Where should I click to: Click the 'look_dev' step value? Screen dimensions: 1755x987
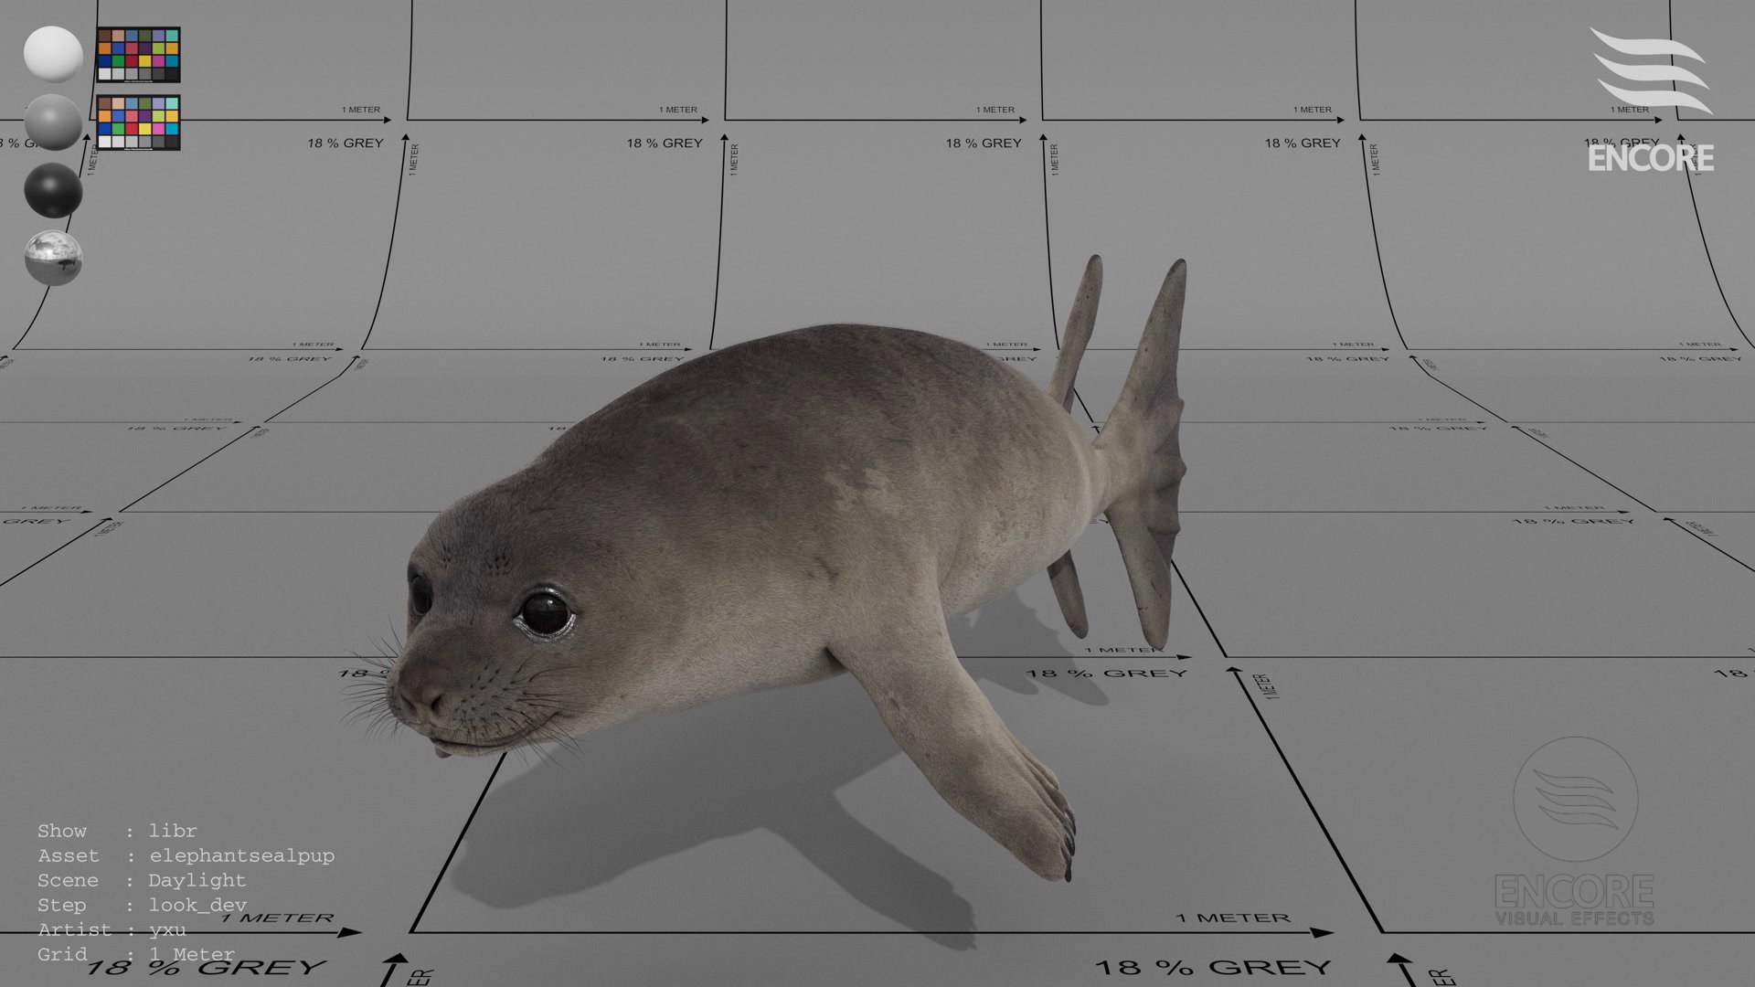[x=197, y=906]
